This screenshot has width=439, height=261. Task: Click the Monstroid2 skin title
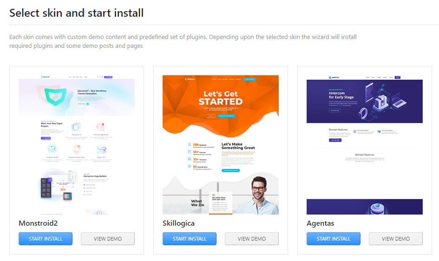38,223
